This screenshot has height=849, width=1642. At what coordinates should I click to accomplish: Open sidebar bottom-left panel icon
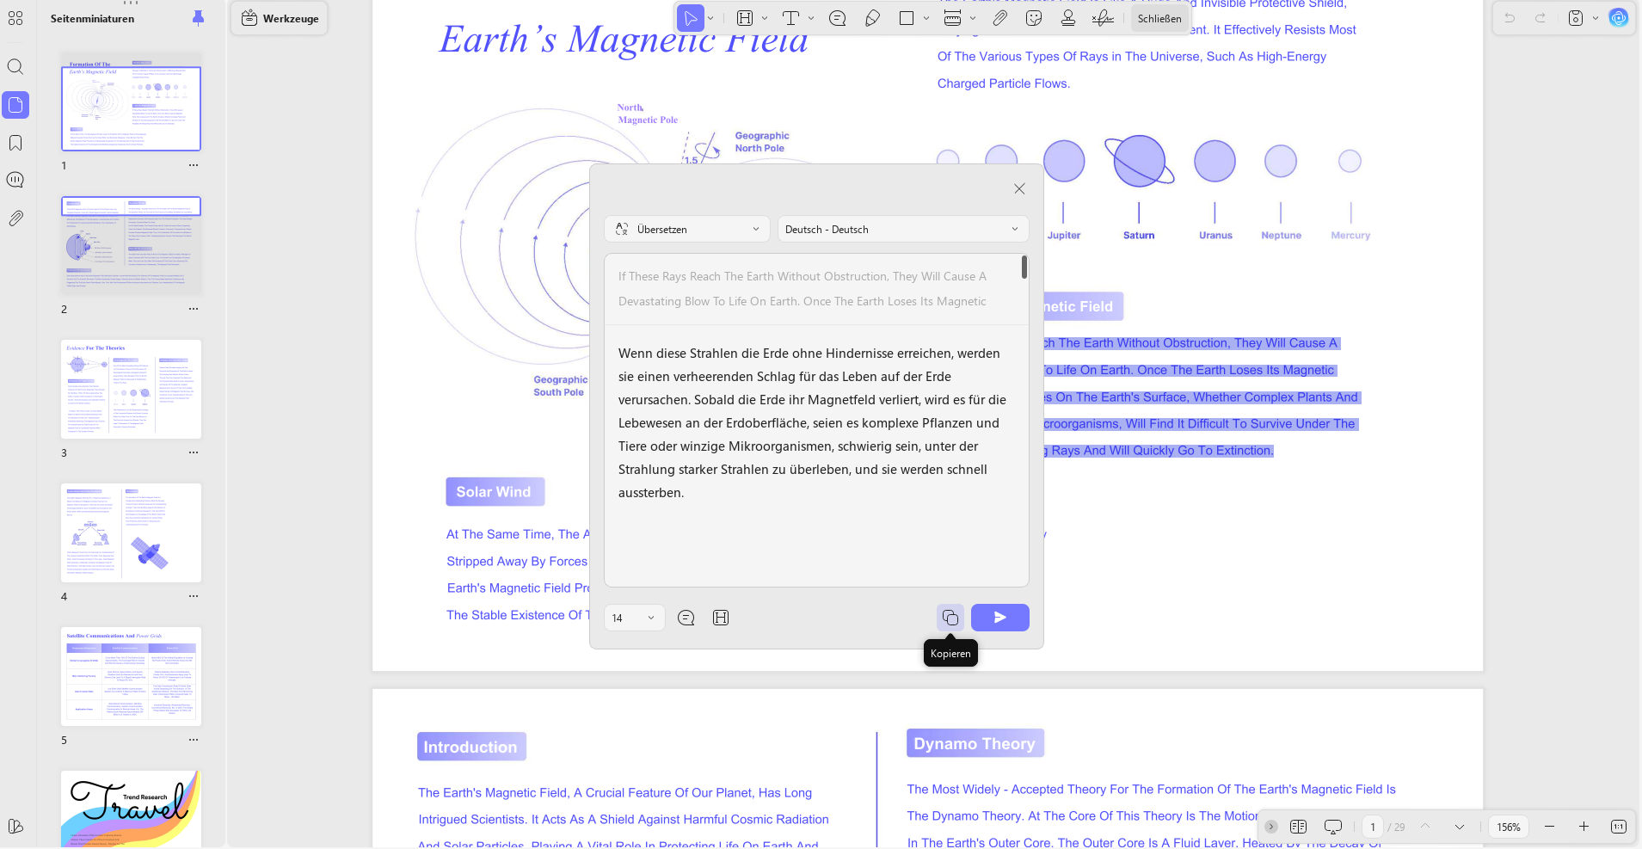coord(15,827)
